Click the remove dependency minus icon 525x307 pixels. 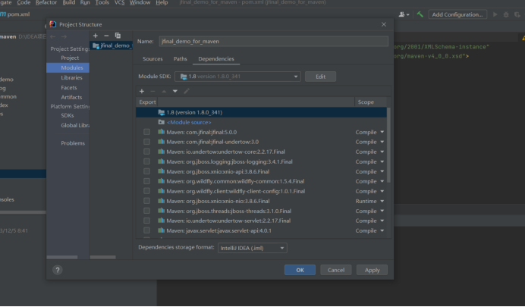tap(152, 91)
